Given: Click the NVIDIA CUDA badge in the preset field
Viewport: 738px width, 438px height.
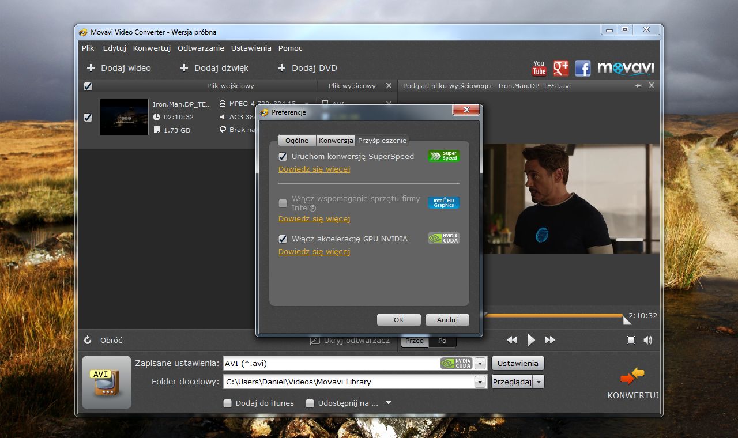Looking at the screenshot, I should (457, 364).
